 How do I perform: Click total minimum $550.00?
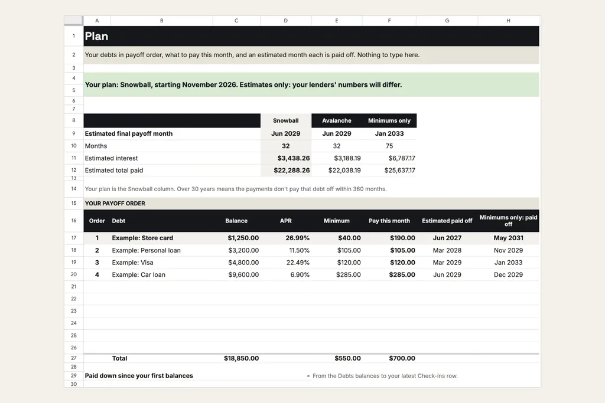347,358
